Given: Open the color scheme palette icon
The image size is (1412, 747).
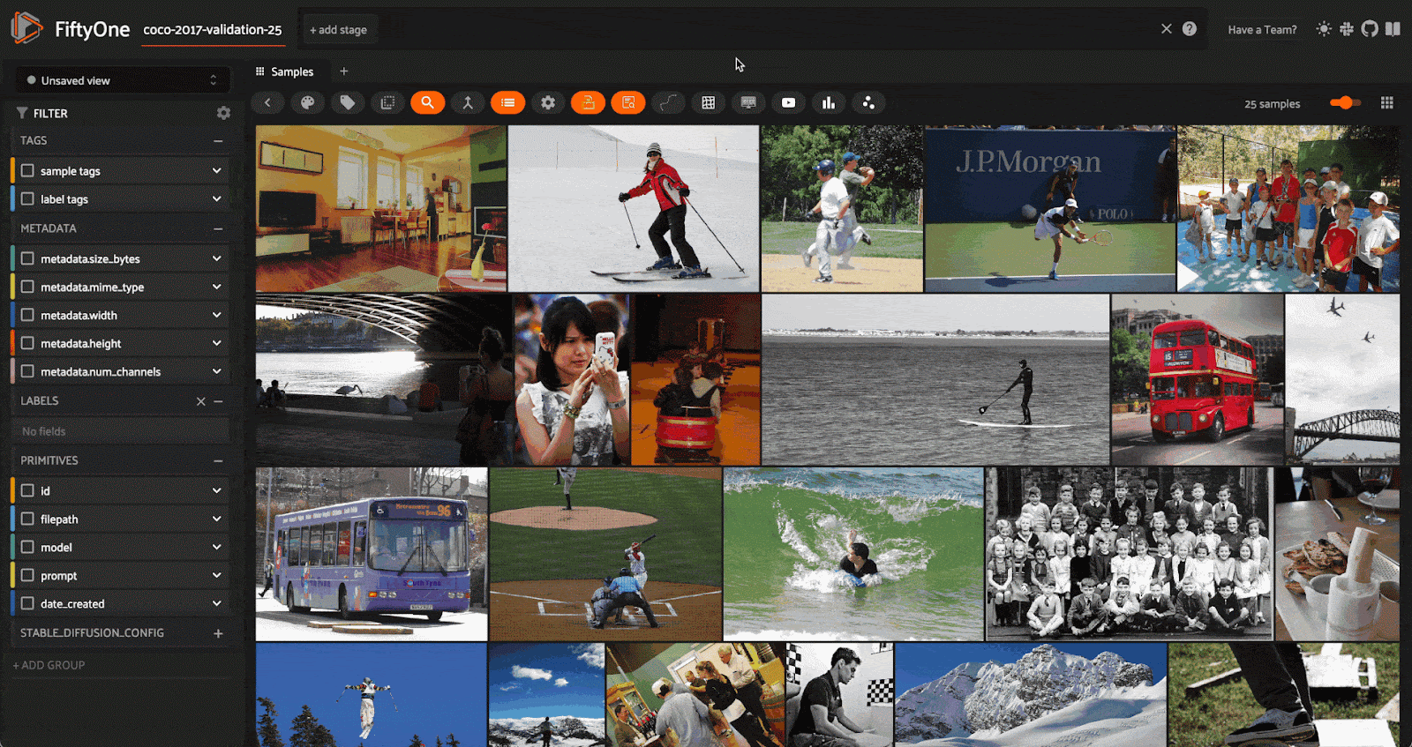Looking at the screenshot, I should point(307,103).
